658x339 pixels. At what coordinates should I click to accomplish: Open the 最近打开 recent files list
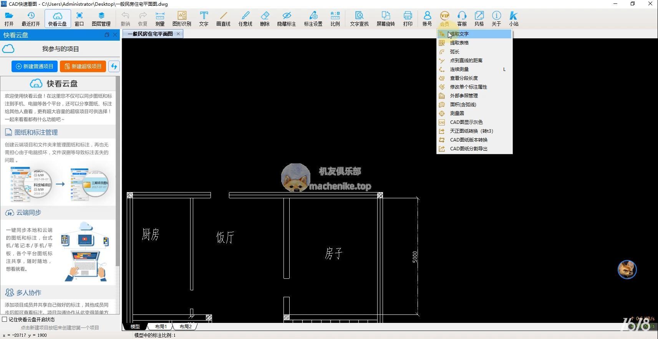coord(31,18)
